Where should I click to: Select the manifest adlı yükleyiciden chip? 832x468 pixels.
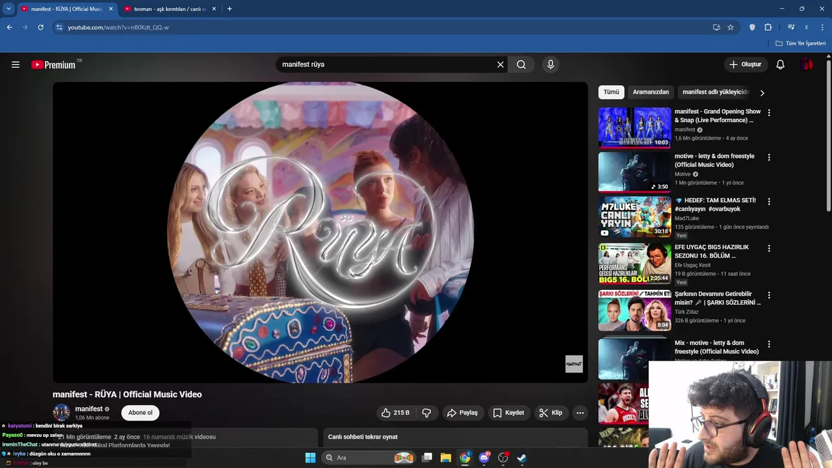715,92
